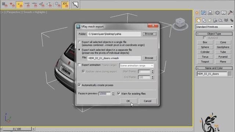Select the Shapes category icon
Image resolution: width=235 pixels, height=132 pixels.
tap(204, 21)
